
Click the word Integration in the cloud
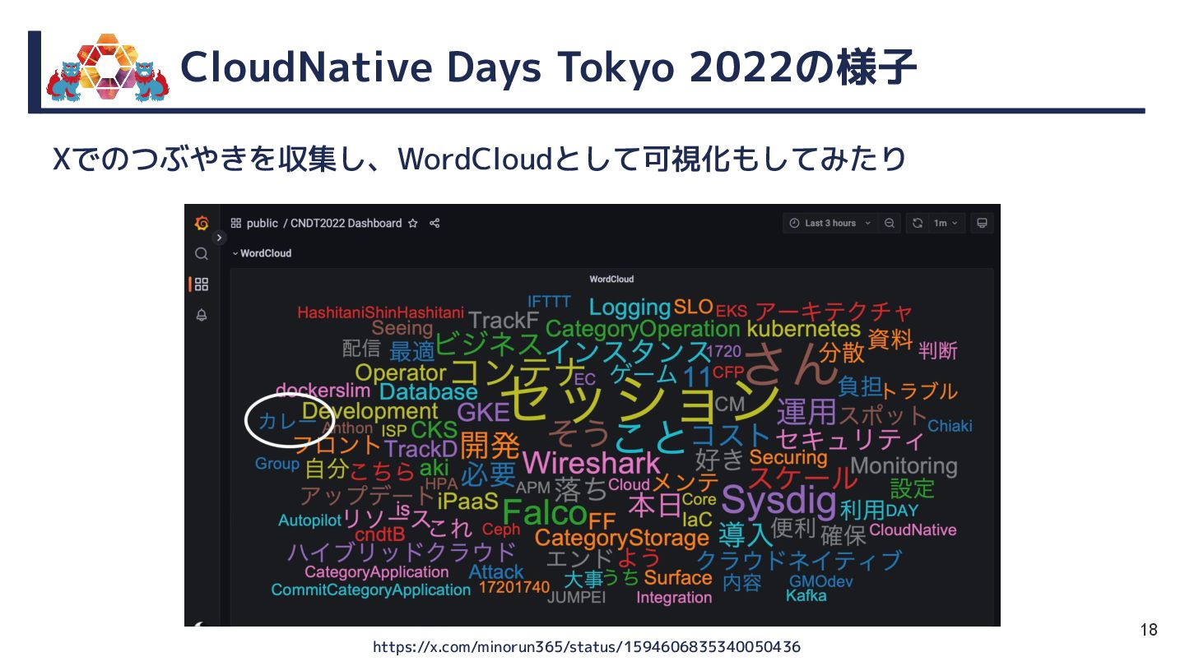point(674,598)
